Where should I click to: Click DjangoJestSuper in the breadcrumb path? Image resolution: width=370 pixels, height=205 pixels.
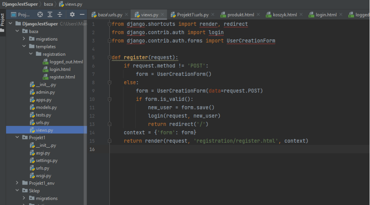point(20,4)
